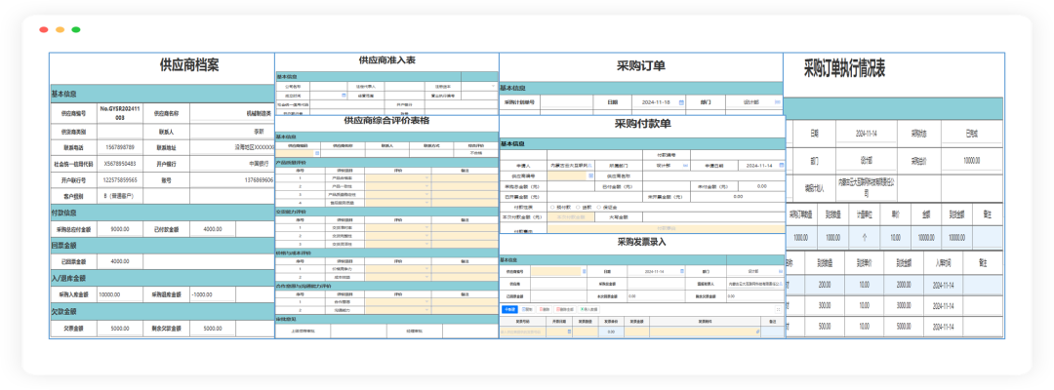Viewport: 1054px width, 390px height.
Task: Expand 售后服务质量 rating dropdown
Action: pyautogui.click(x=426, y=202)
